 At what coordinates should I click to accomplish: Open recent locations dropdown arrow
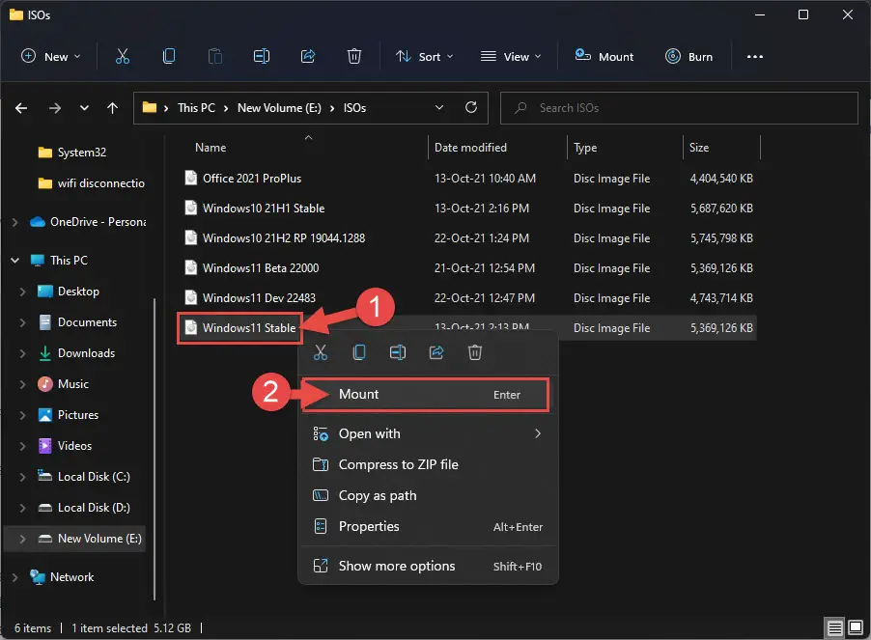84,108
